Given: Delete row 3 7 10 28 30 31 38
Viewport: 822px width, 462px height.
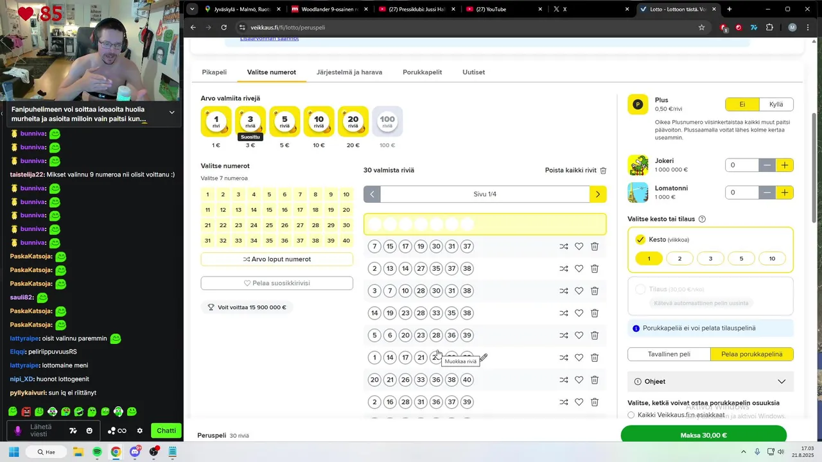Looking at the screenshot, I should (595, 291).
